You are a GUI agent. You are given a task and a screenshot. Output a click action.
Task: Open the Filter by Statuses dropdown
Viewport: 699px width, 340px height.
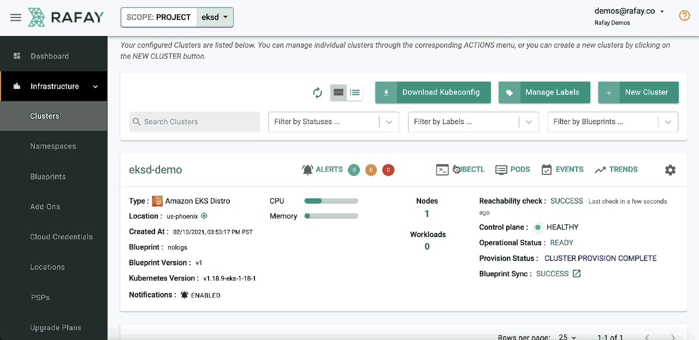[x=333, y=122]
